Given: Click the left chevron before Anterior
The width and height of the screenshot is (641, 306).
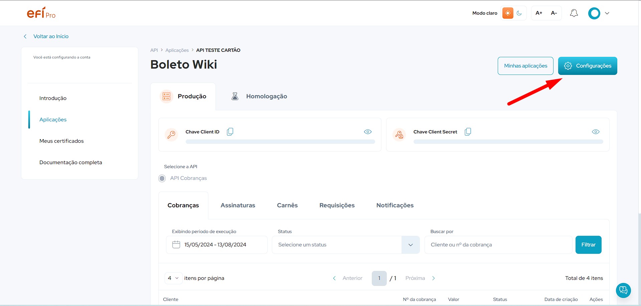Looking at the screenshot, I should click(x=334, y=278).
